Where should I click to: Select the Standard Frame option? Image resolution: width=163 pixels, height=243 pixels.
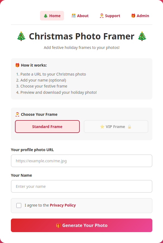[47, 127]
